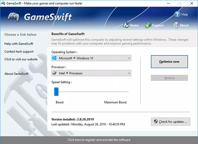Click the blue Speed Setting slider thumb
The height and width of the screenshot is (144, 198).
(x=56, y=92)
